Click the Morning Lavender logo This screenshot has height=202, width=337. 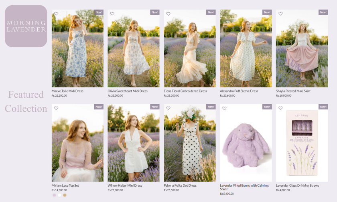click(26, 26)
